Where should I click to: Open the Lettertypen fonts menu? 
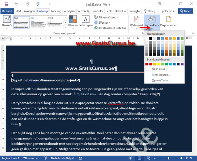pos(86,22)
